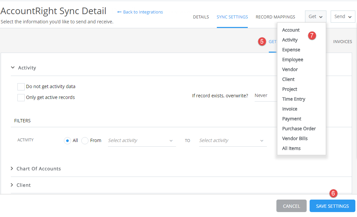This screenshot has width=357, height=217.
Task: Choose Vendor from the Get menu
Action: 290,69
